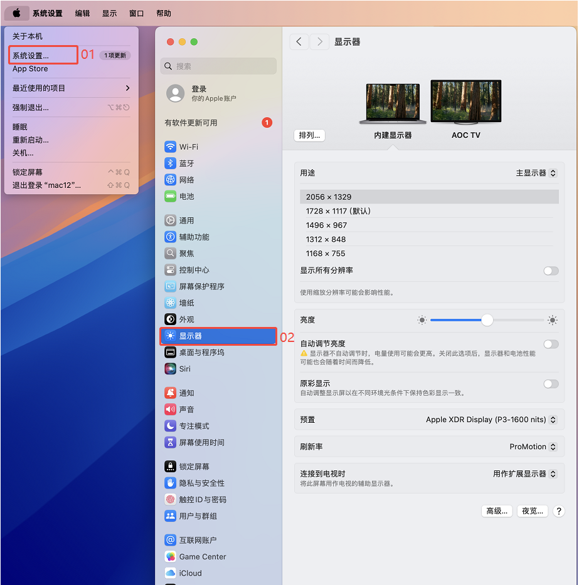Select the 电池 battery icon
Viewport: 579px width, 585px height.
pos(170,196)
